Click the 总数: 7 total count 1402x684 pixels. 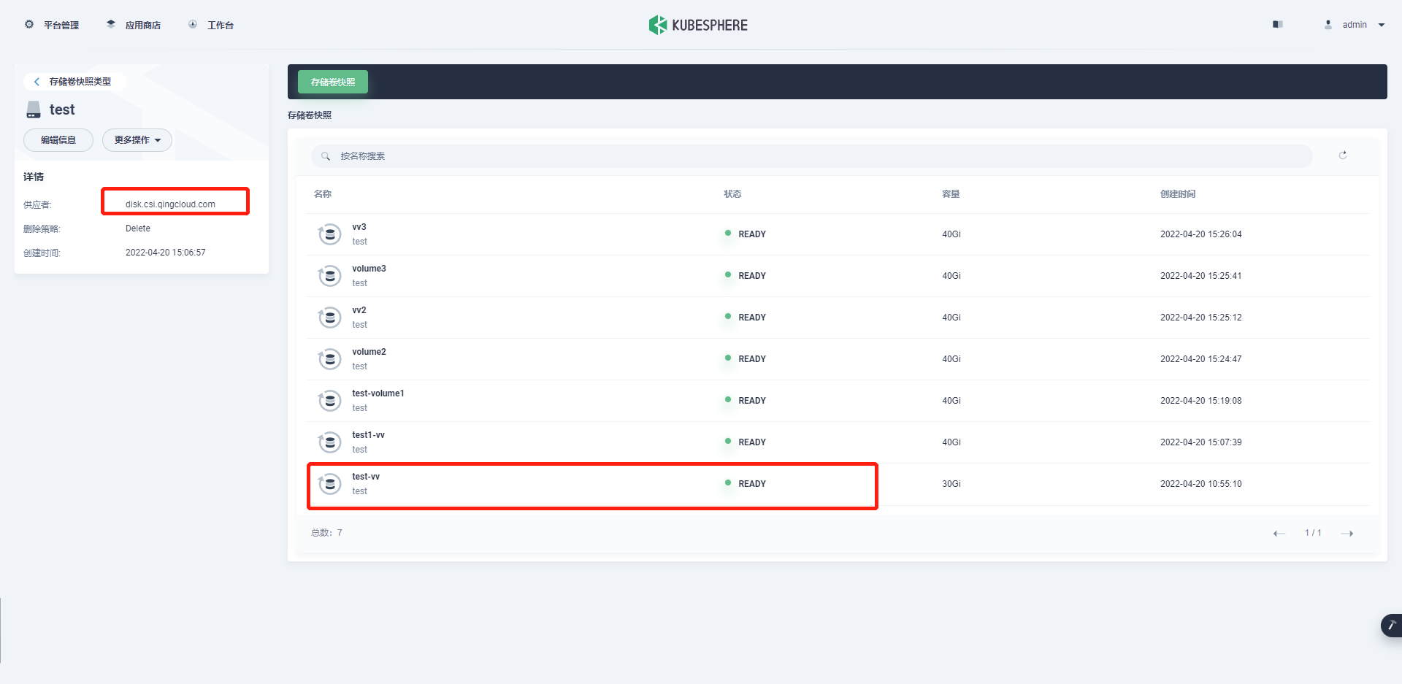pyautogui.click(x=326, y=533)
